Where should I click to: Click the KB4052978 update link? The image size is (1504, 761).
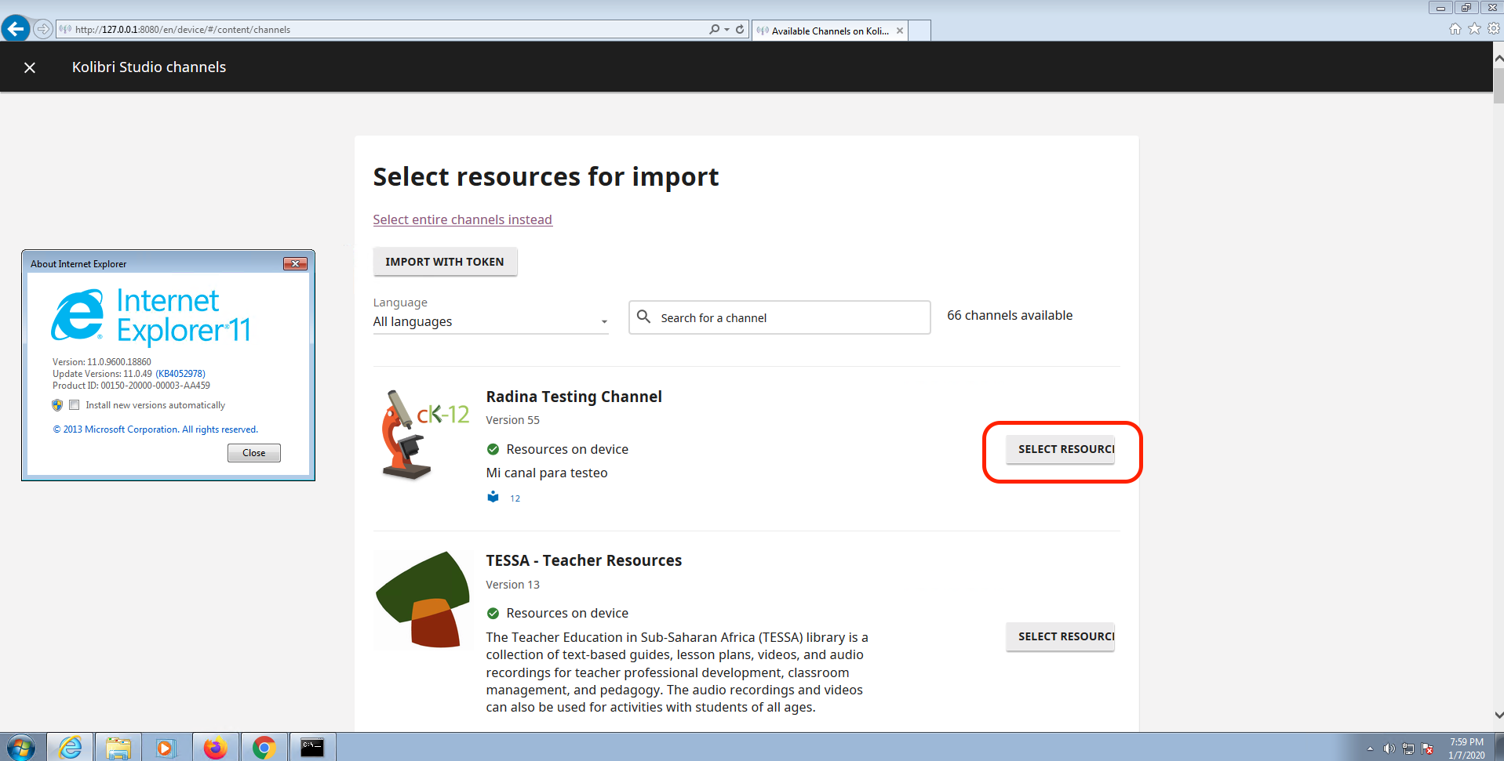pyautogui.click(x=180, y=373)
